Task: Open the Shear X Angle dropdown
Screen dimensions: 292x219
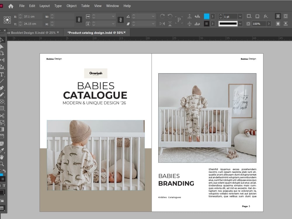Action: pos(153,24)
